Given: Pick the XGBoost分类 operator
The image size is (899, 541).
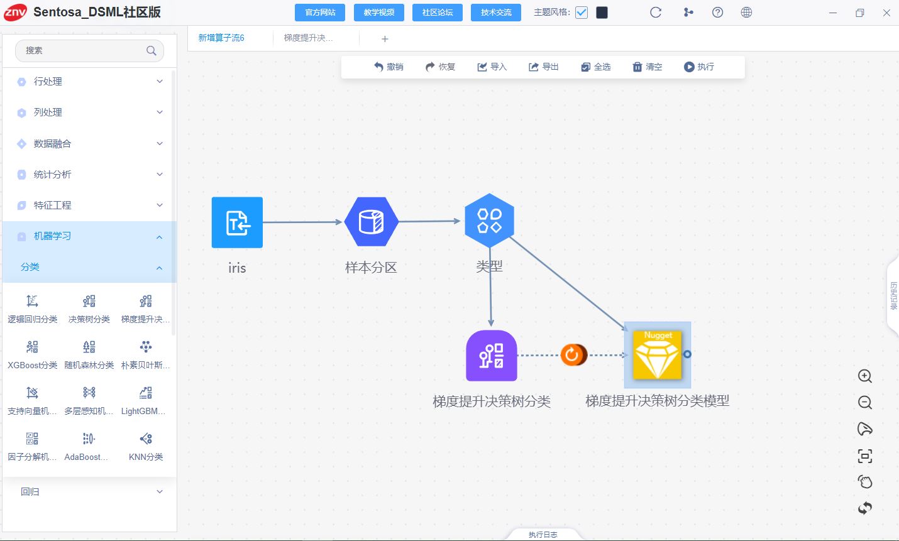Looking at the screenshot, I should click(33, 355).
